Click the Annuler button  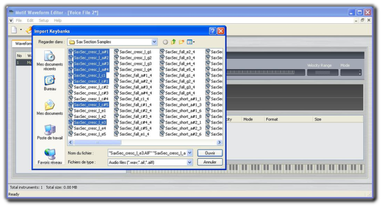pyautogui.click(x=210, y=162)
